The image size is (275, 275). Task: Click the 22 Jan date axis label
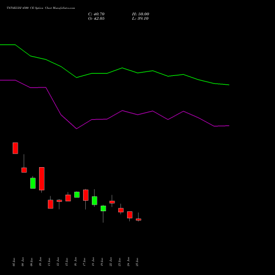pyautogui.click(x=111, y=262)
